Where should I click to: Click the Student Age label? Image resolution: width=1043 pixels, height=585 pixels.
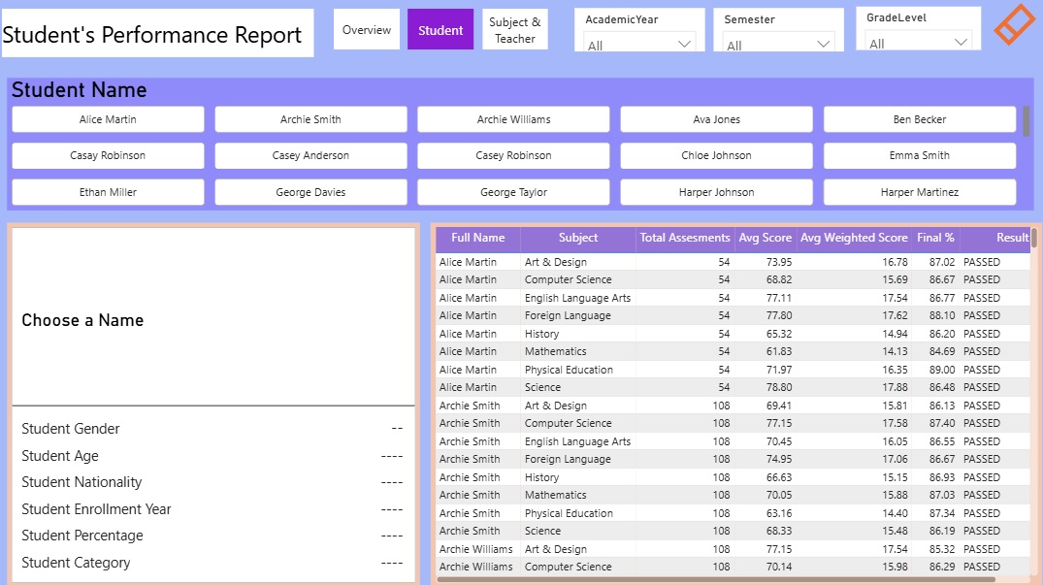click(x=60, y=456)
